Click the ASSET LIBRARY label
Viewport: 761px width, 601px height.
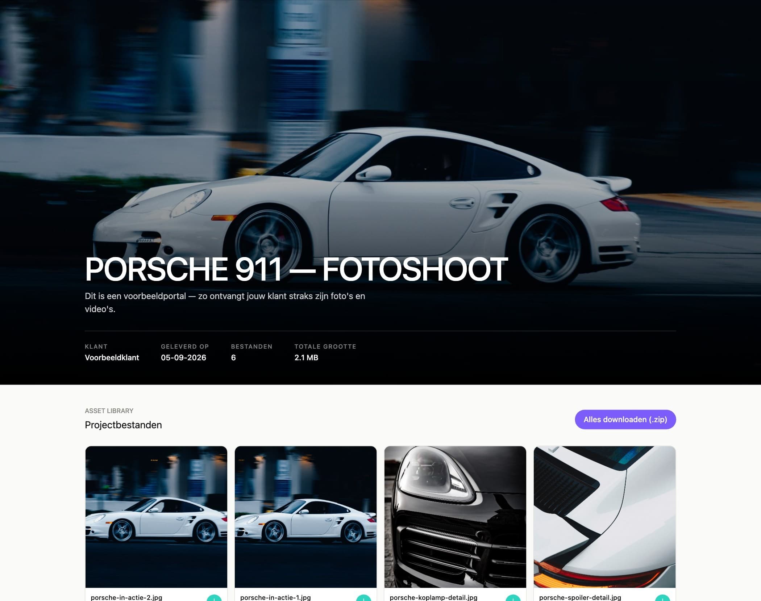pos(109,411)
